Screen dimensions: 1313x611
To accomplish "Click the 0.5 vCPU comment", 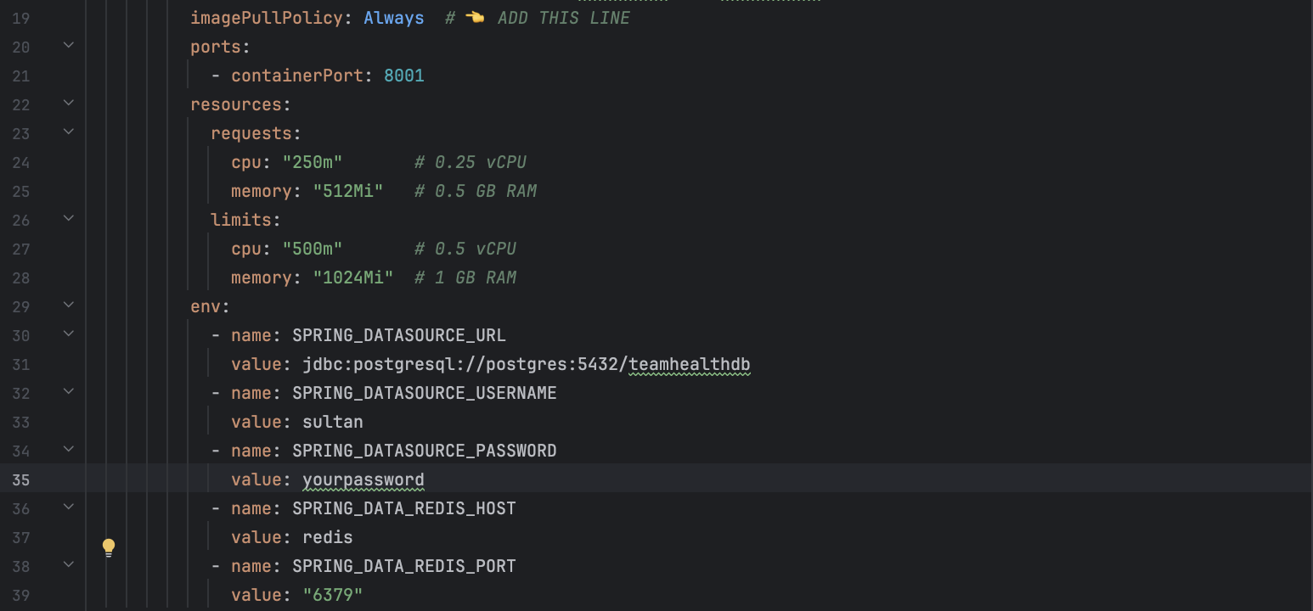I will 465,249.
